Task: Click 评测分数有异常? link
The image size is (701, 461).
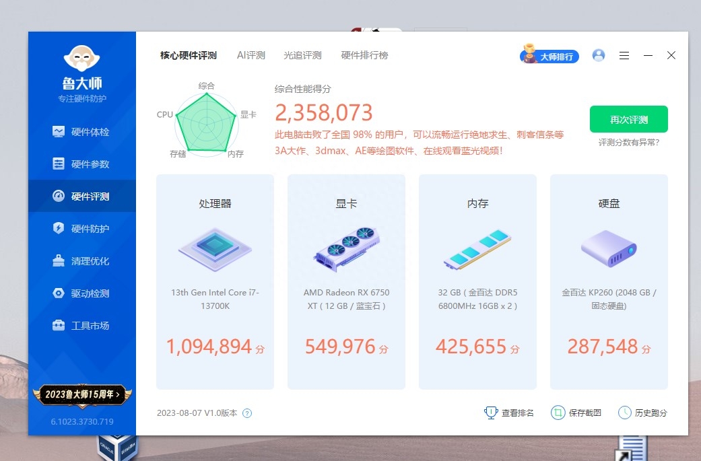Action: tap(628, 143)
